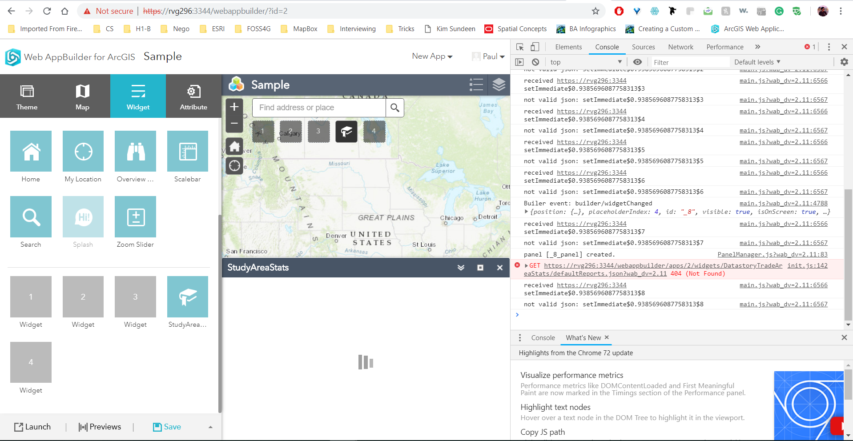This screenshot has height=441, width=853.
Task: Open the on-map StudyAreaStats widget icon
Action: [346, 131]
